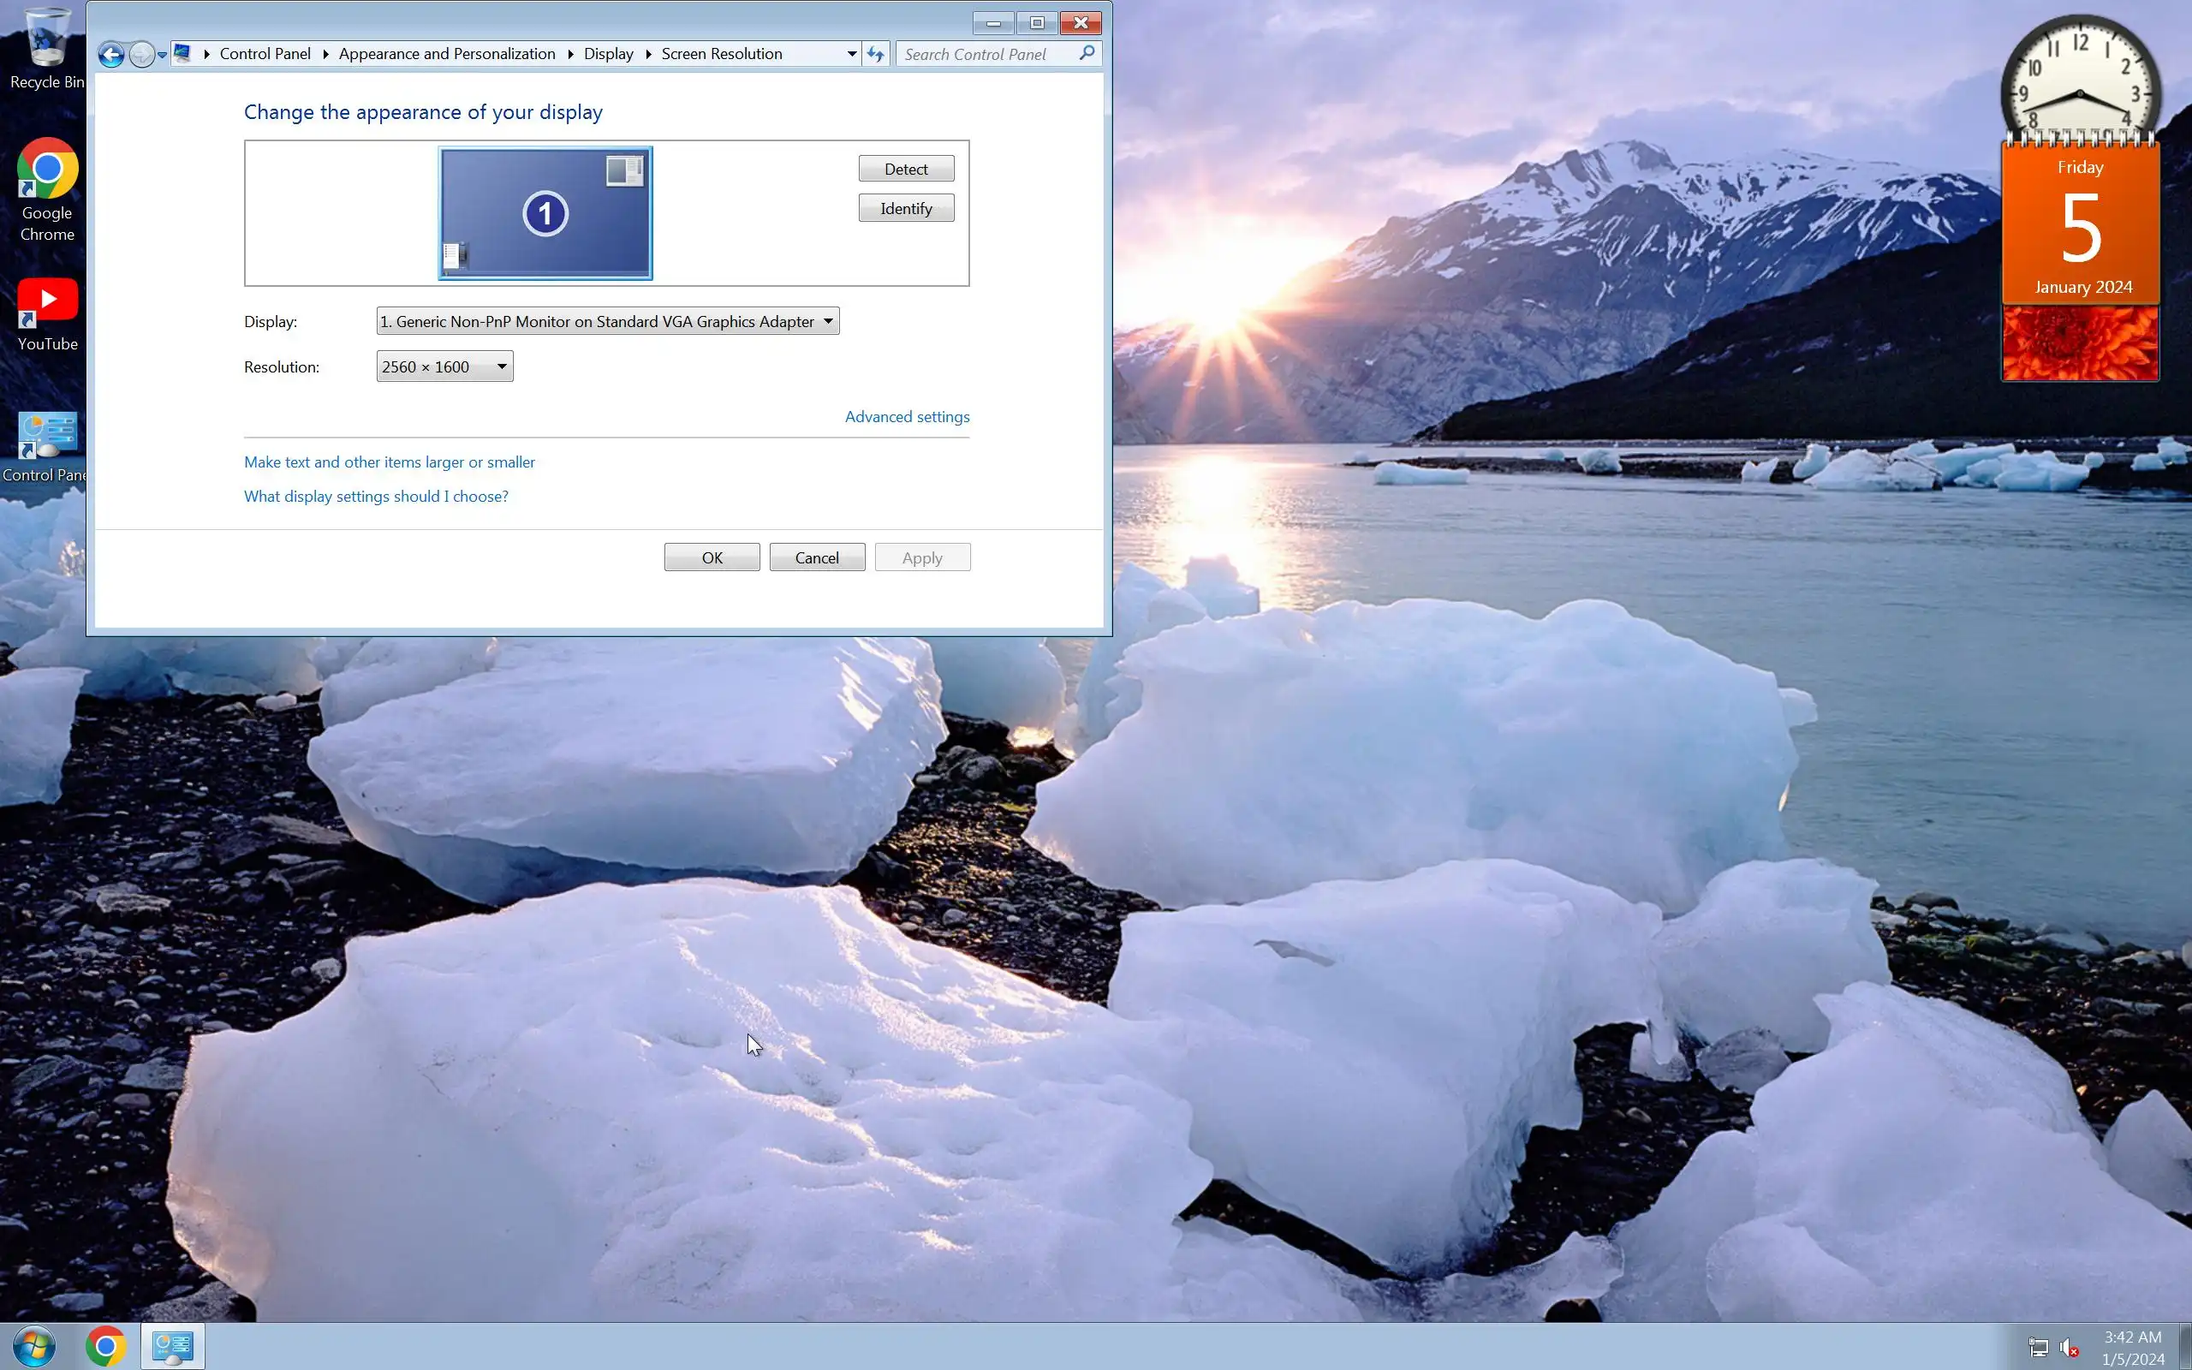
Task: Select monitor 1 preview thumbnail
Action: point(545,214)
